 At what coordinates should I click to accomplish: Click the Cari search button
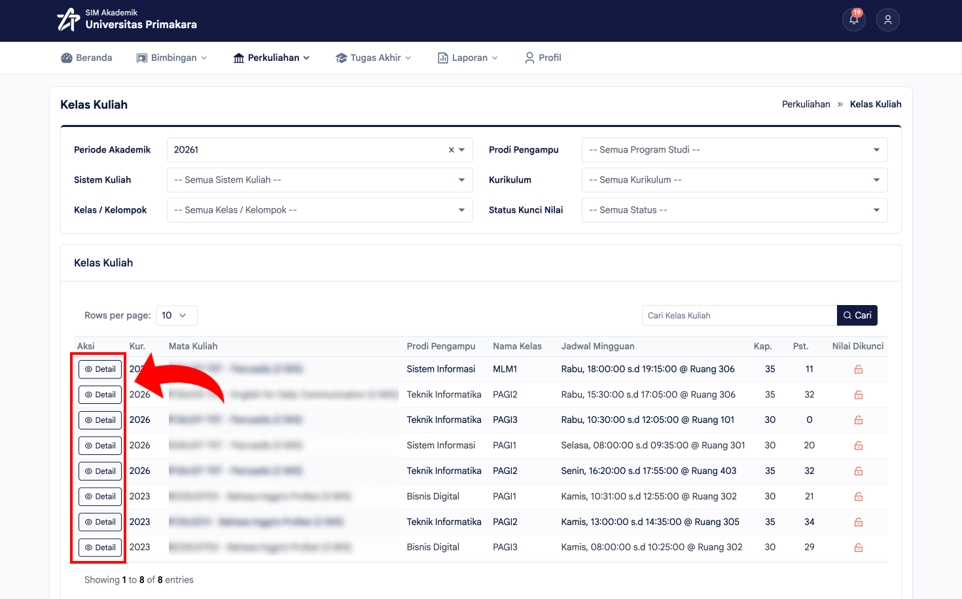click(857, 316)
